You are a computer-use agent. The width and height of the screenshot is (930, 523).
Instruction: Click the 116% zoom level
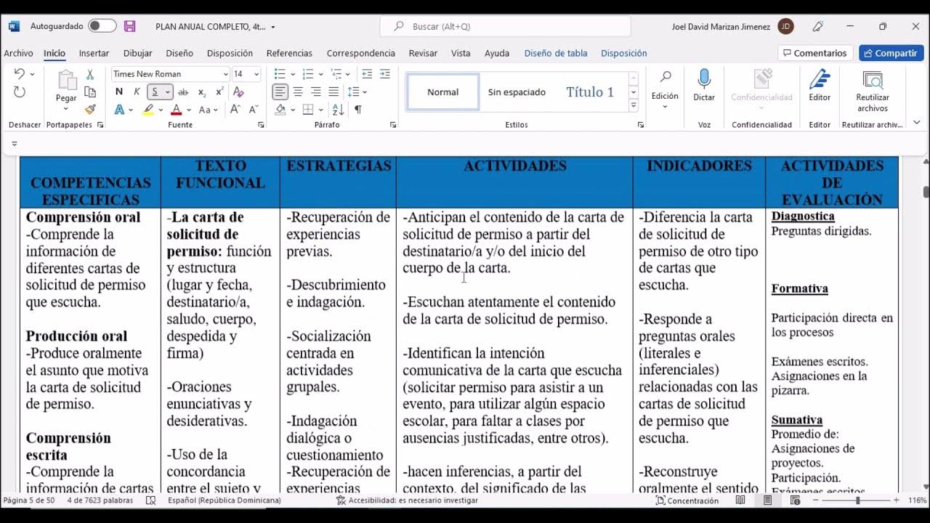917,500
